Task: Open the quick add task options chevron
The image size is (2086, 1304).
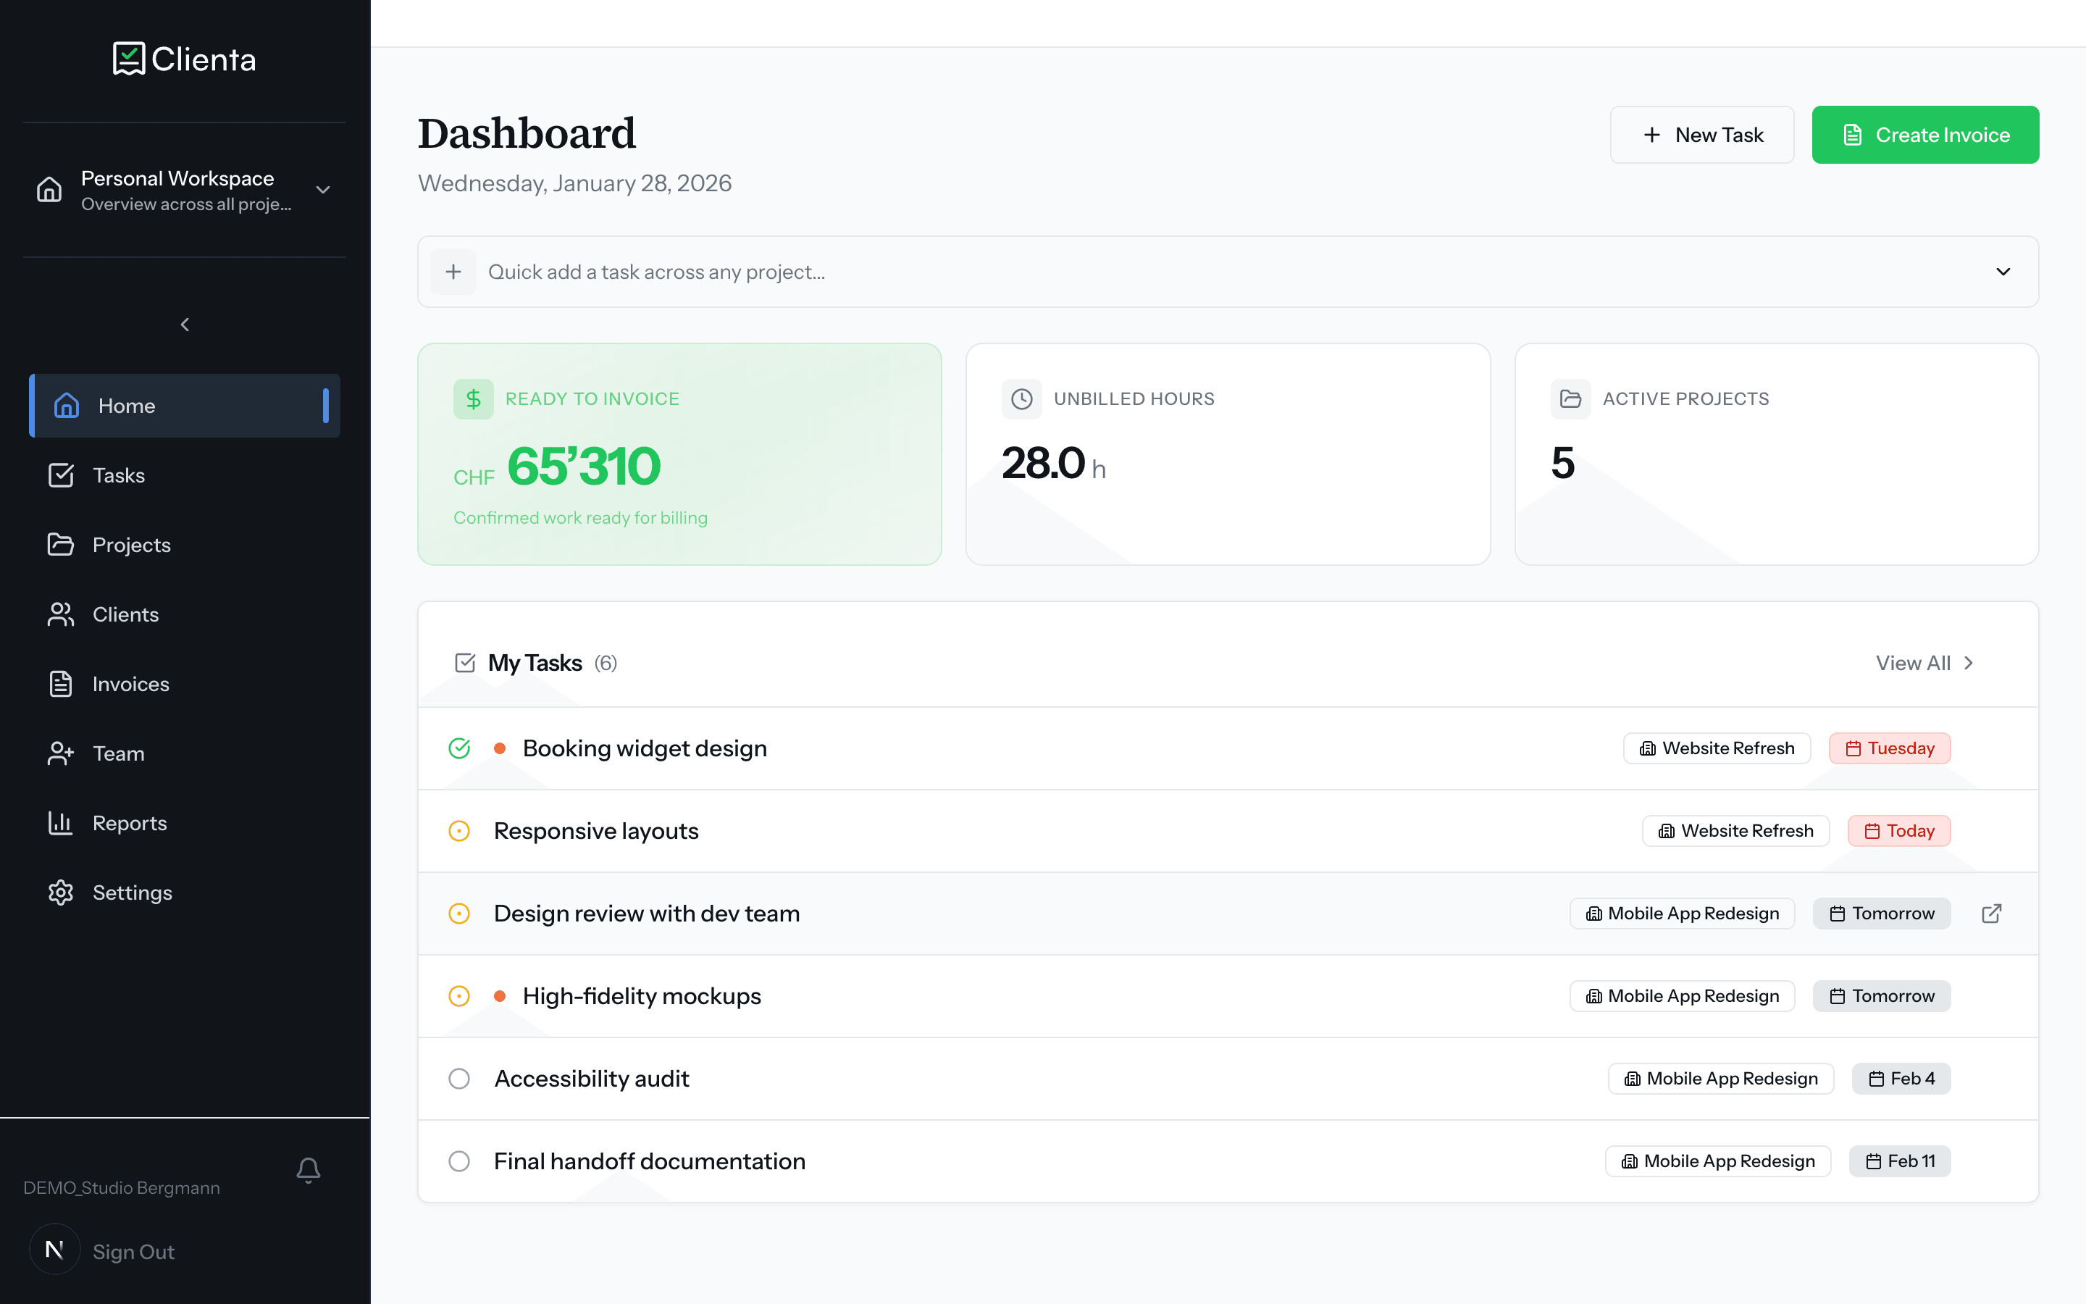Action: pyautogui.click(x=2003, y=272)
